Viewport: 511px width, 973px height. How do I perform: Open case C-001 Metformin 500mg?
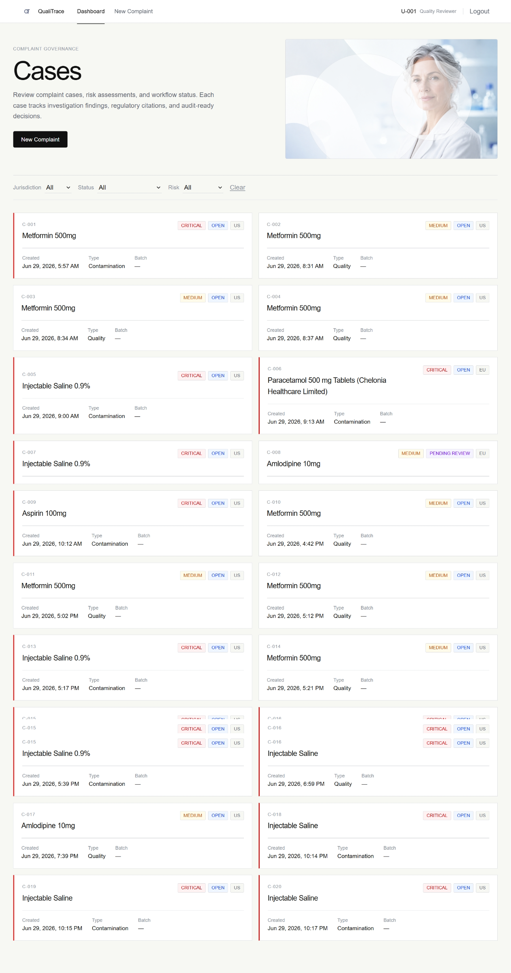pos(132,245)
